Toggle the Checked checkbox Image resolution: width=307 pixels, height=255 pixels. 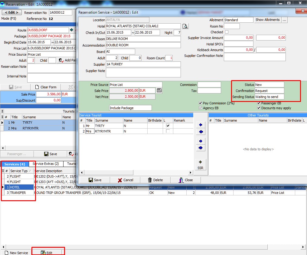point(227,32)
